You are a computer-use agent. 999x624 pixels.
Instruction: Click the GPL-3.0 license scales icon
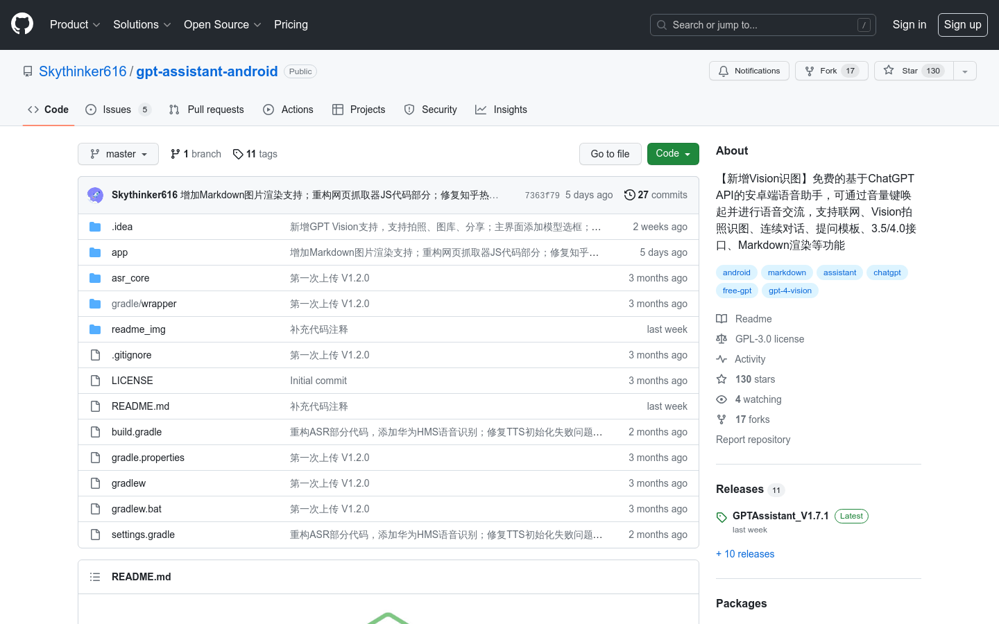[x=721, y=338]
